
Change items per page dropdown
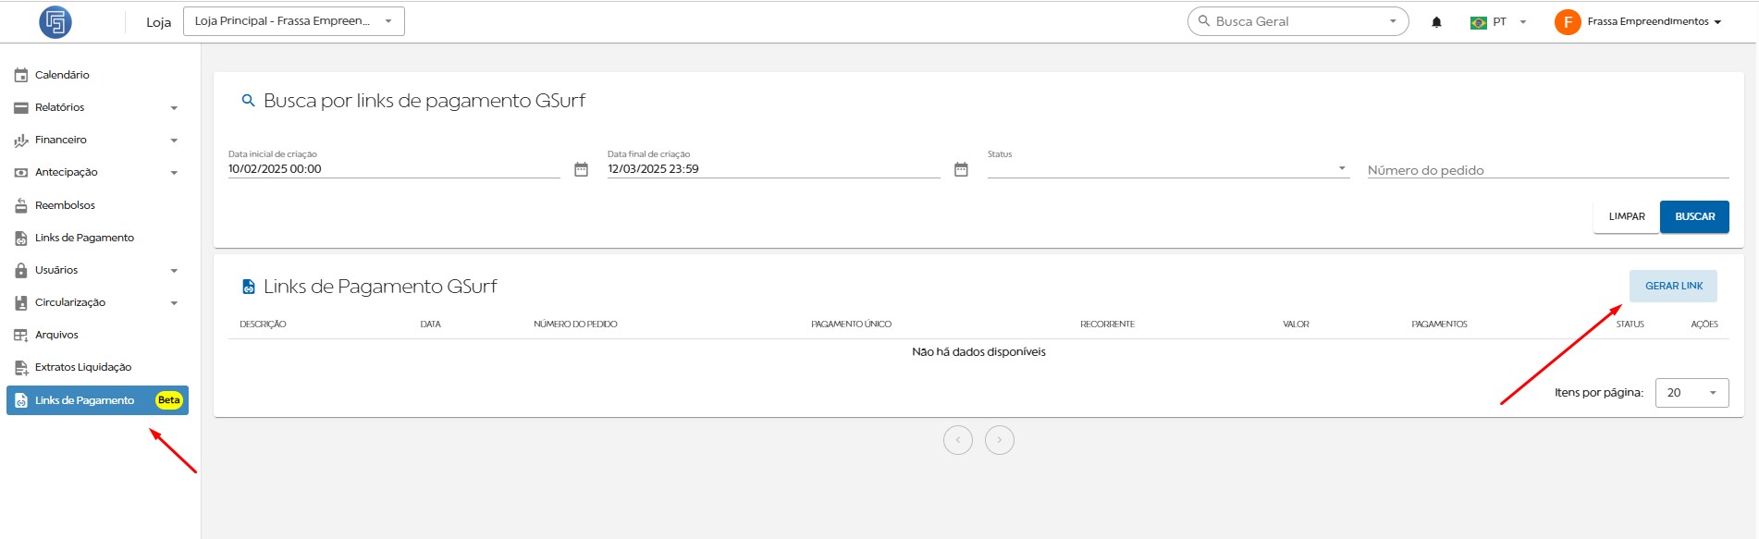click(1691, 393)
